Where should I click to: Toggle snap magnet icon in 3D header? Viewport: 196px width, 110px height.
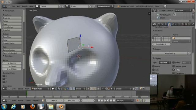(108, 89)
